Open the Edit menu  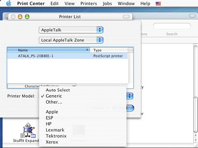[x=54, y=4]
